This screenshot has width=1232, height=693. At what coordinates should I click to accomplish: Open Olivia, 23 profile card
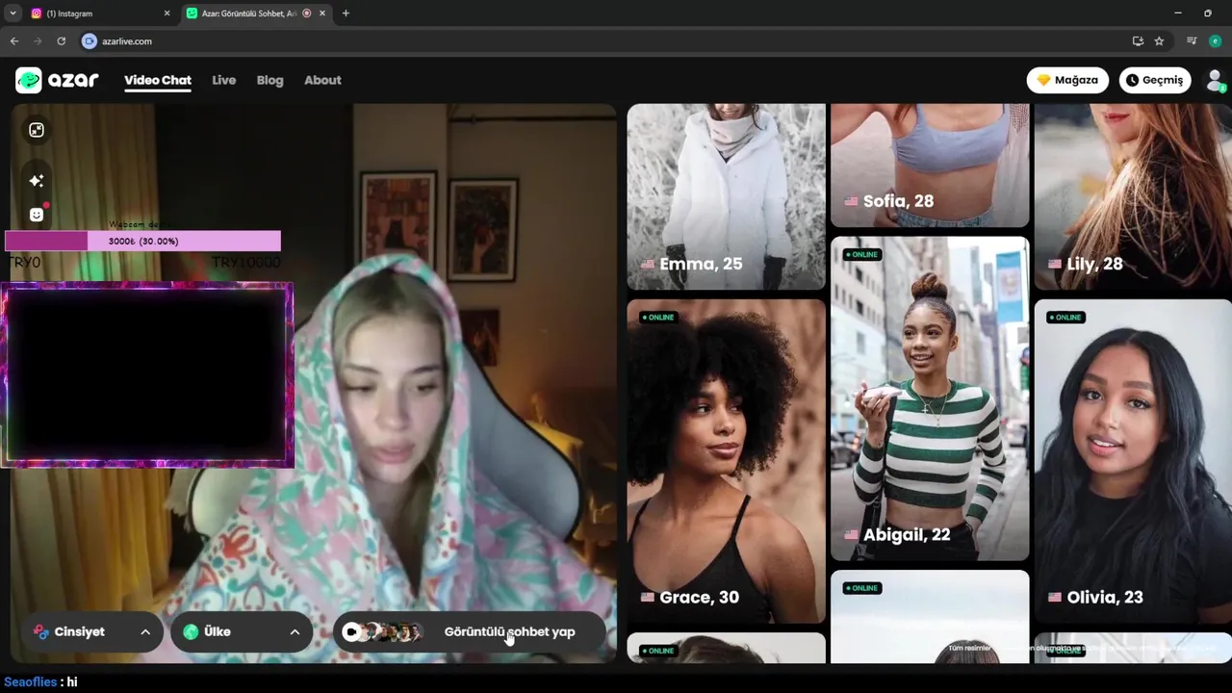pyautogui.click(x=1133, y=461)
